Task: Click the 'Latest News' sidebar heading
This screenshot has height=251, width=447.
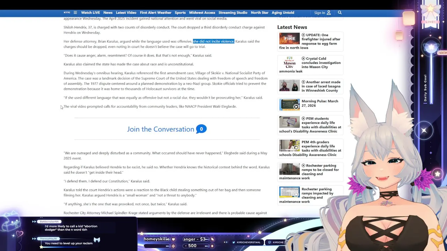Action: coord(292,27)
